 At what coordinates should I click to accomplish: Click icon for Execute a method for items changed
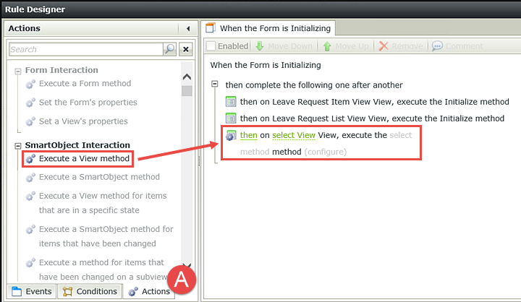click(x=30, y=263)
